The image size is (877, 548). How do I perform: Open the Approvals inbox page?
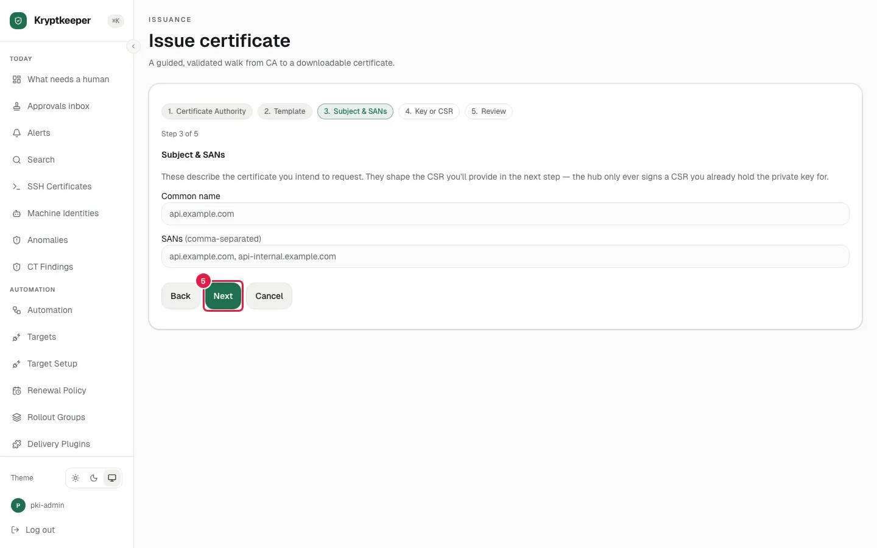[66, 107]
